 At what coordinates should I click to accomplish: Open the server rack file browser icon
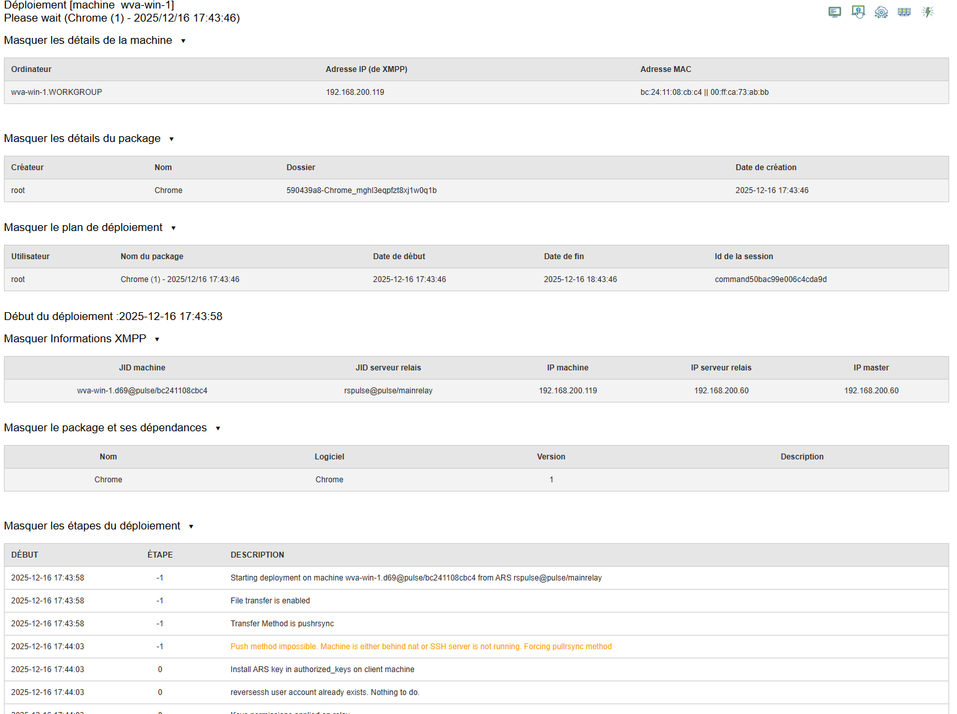coord(904,12)
